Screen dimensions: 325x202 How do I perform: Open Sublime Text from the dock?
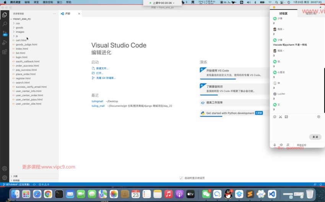click(x=250, y=194)
